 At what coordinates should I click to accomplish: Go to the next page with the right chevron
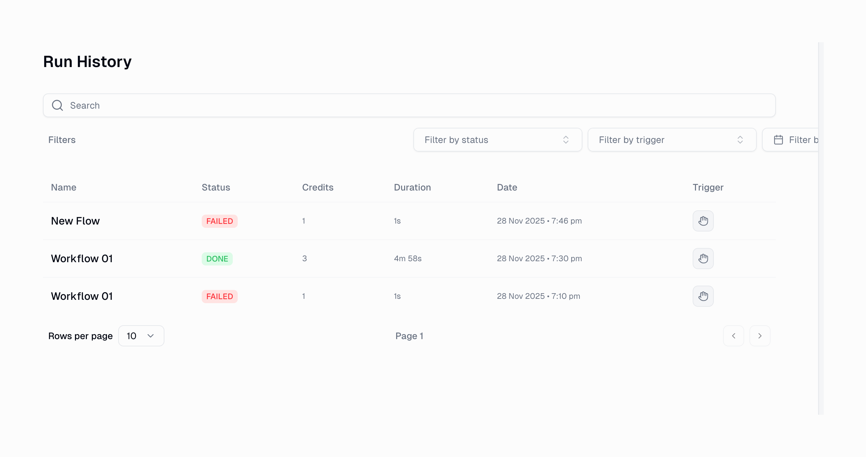(759, 335)
